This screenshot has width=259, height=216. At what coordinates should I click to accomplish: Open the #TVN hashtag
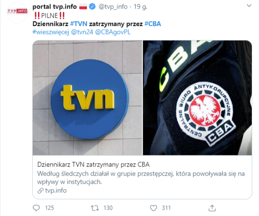(x=79, y=24)
